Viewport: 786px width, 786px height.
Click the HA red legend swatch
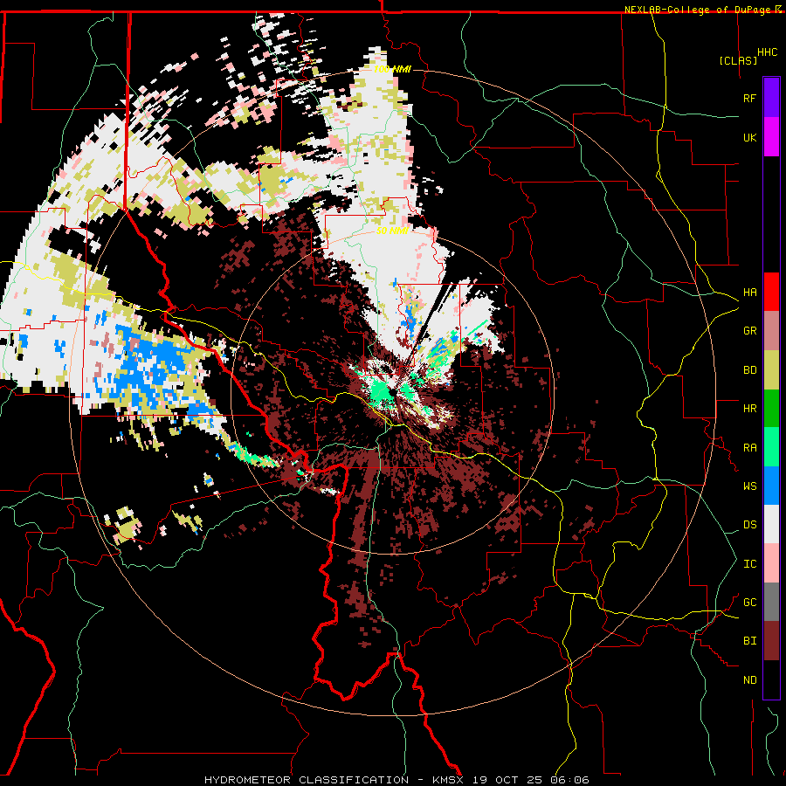771,292
